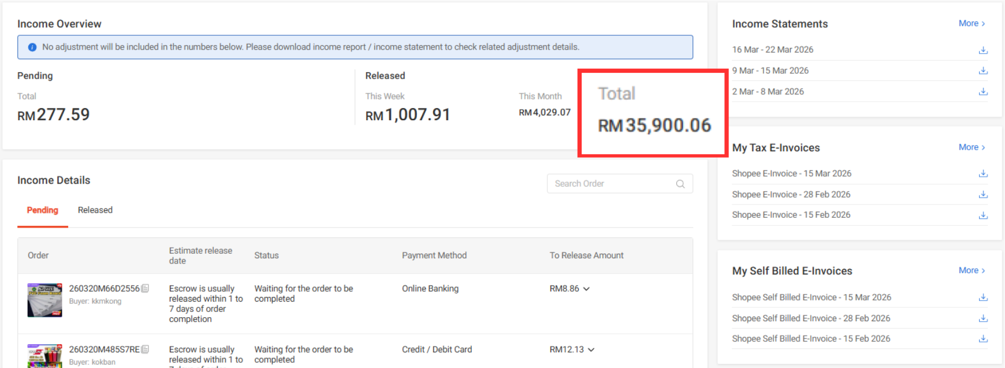Copy order ID 260320M66D2556 icon
The height and width of the screenshot is (368, 1005).
point(145,288)
